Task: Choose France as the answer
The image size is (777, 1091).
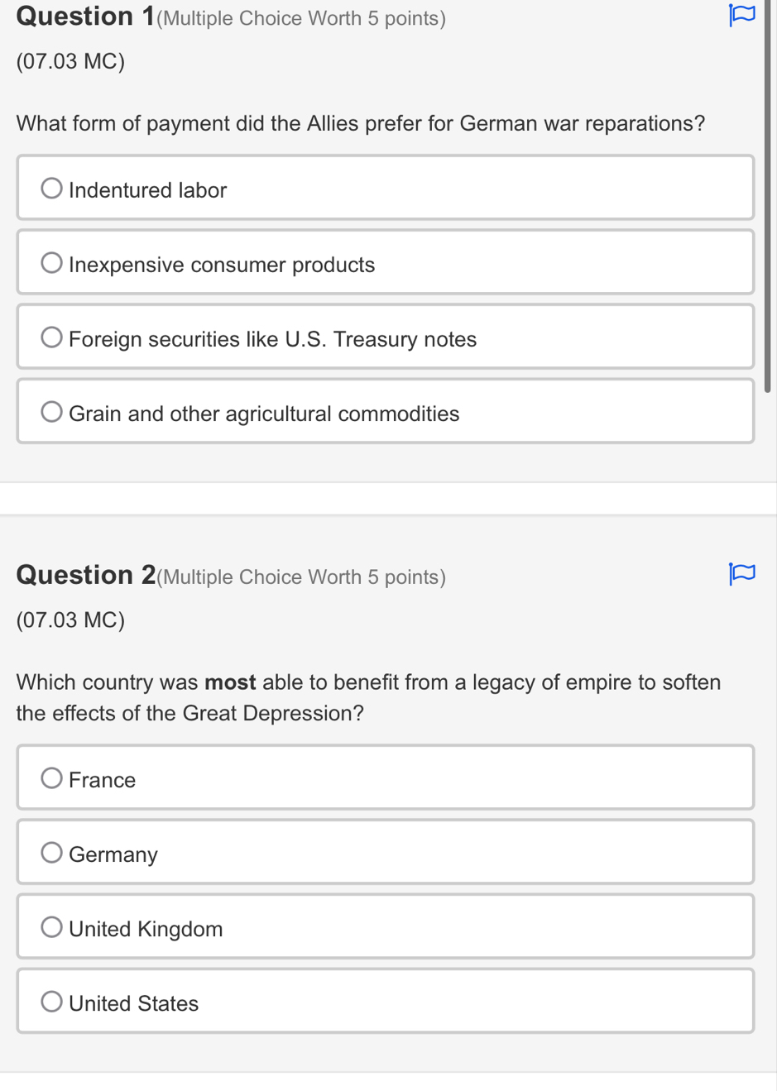Action: click(52, 778)
